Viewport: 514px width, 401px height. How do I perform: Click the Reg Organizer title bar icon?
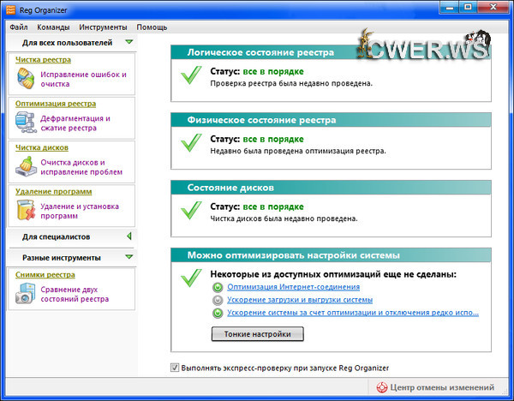tap(11, 9)
